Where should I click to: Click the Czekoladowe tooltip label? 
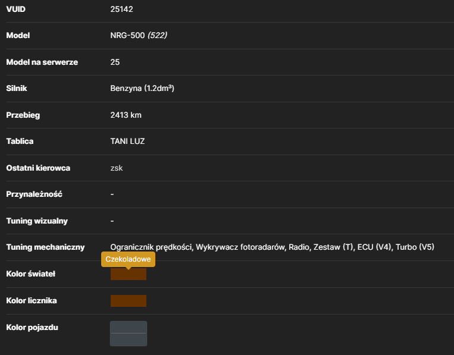128,259
